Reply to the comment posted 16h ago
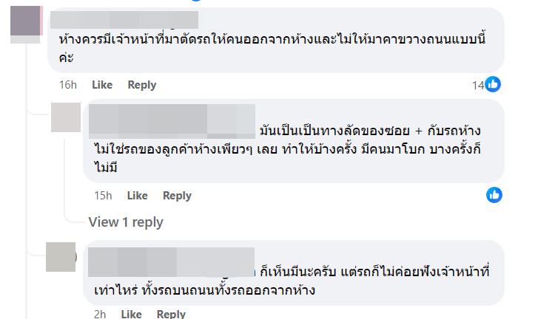This screenshot has height=319, width=538. point(142,85)
